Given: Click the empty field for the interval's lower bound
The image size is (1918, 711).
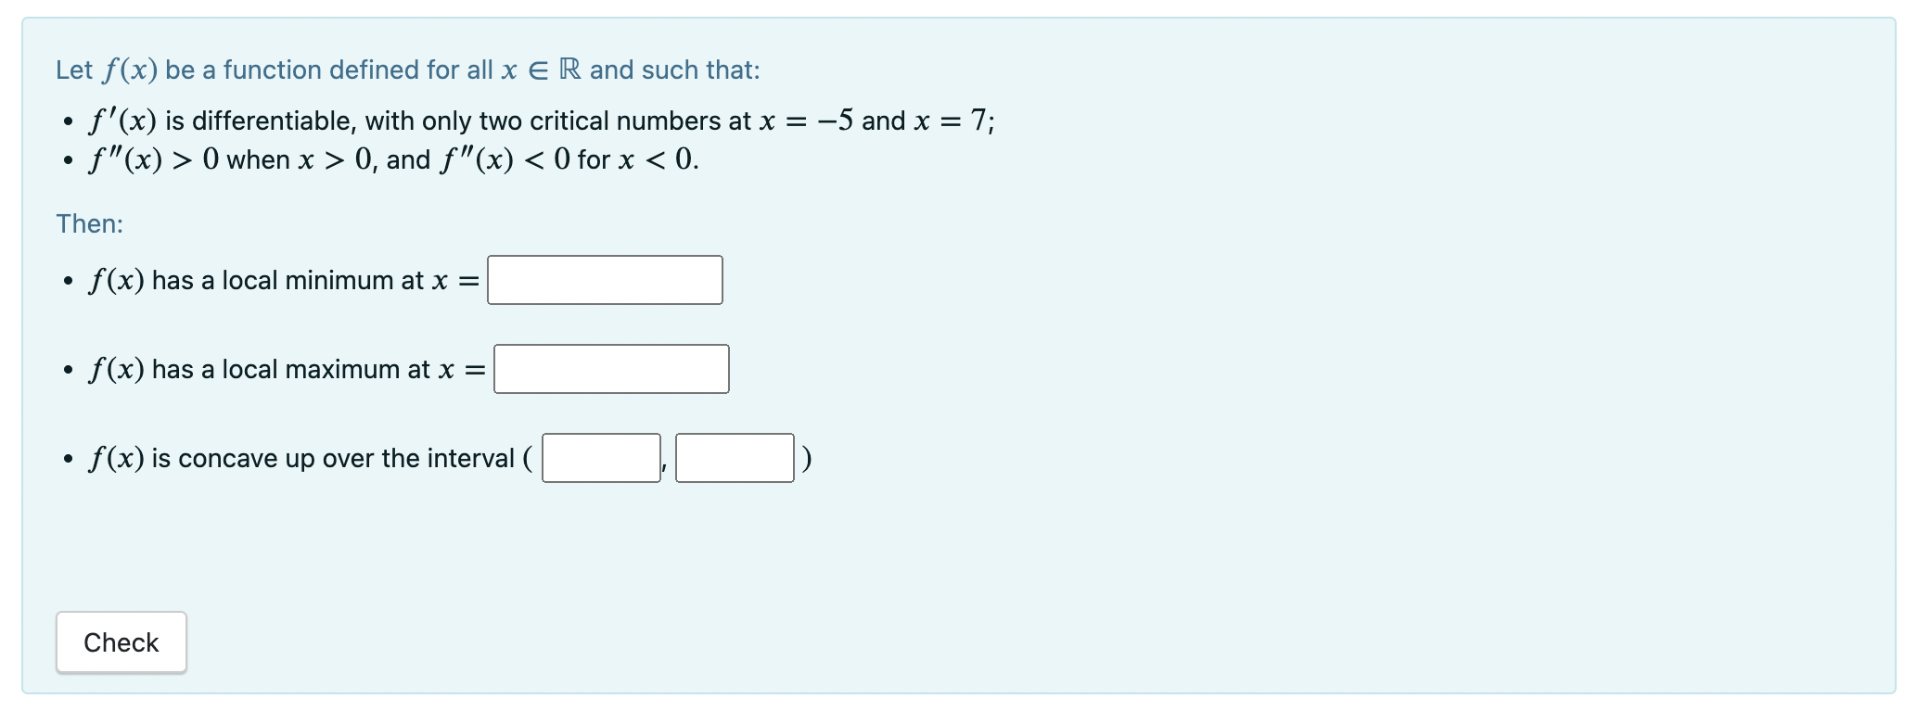Looking at the screenshot, I should tap(600, 458).
